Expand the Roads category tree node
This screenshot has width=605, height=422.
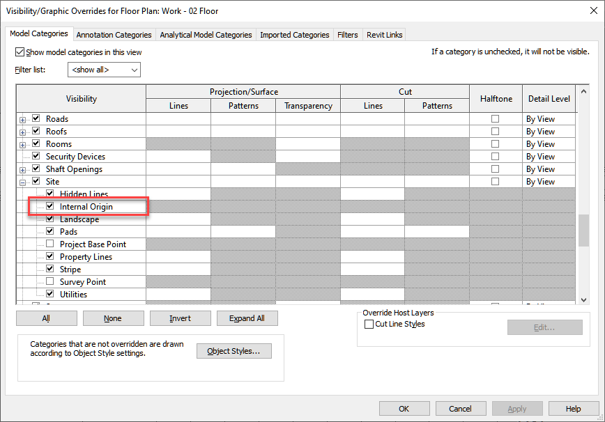[x=23, y=120]
